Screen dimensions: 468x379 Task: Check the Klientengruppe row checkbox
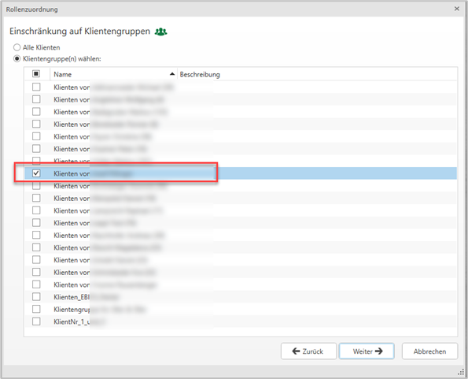pos(36,309)
